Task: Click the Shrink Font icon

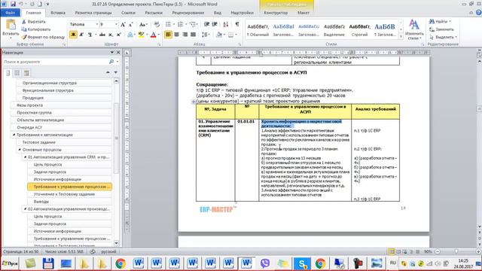Action: tap(130, 25)
